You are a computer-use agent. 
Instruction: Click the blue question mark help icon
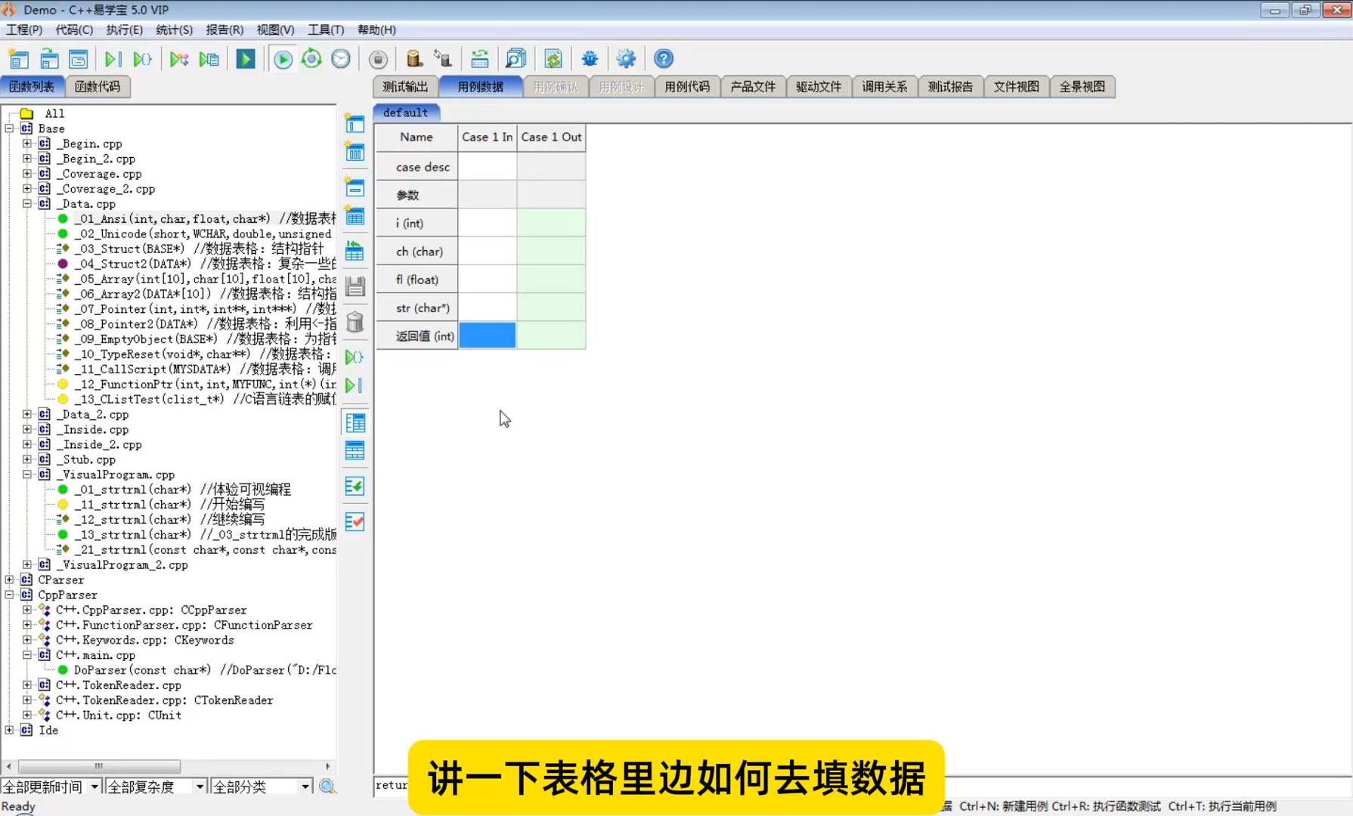tap(664, 59)
